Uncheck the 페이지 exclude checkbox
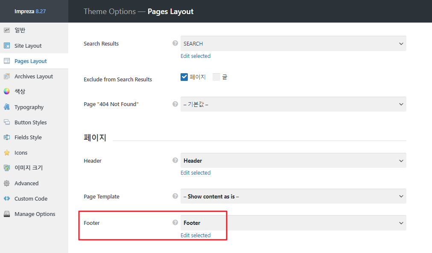Screen dimensions: 432x253 click(184, 77)
